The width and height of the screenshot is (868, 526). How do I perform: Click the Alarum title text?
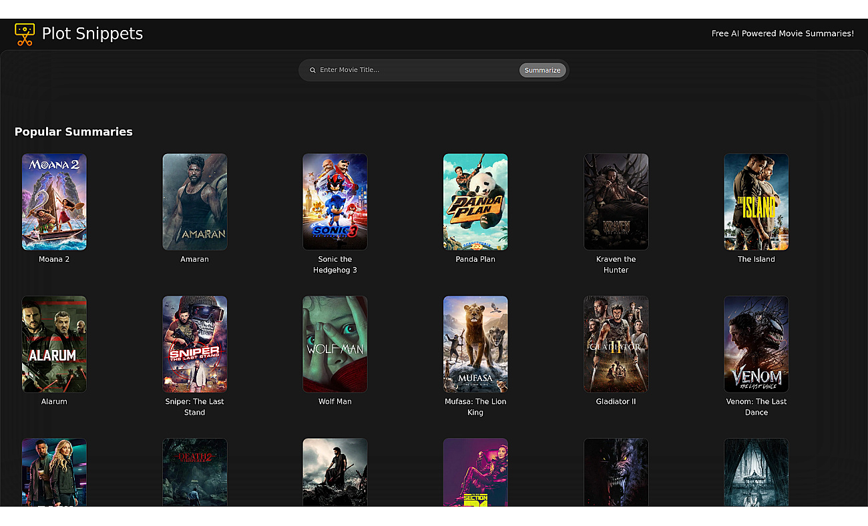(54, 401)
